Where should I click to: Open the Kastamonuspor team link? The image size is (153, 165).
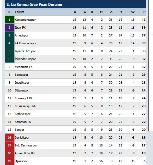point(25,20)
